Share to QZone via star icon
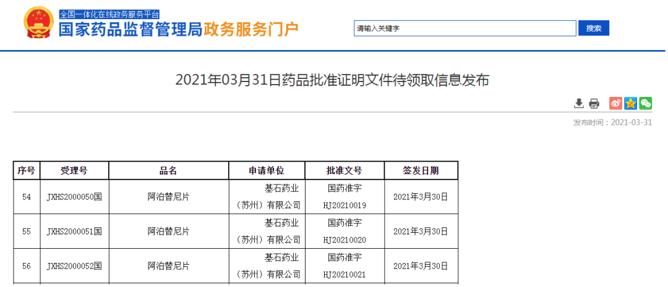This screenshot has height=287, width=668. point(630,103)
